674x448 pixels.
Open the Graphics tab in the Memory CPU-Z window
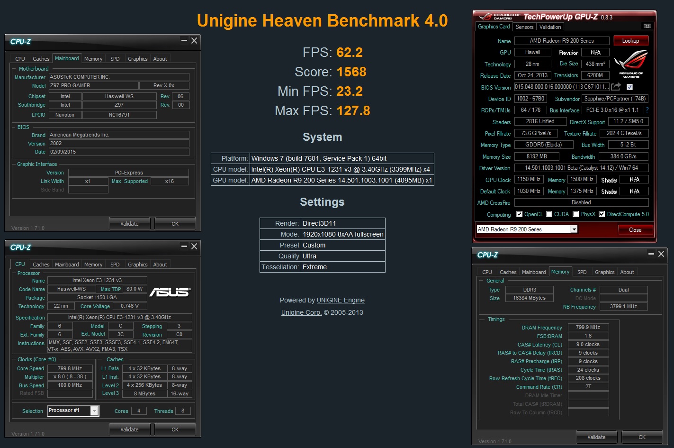click(605, 272)
